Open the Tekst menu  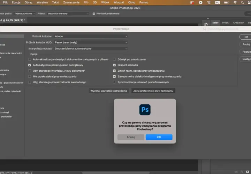pos(55,2)
